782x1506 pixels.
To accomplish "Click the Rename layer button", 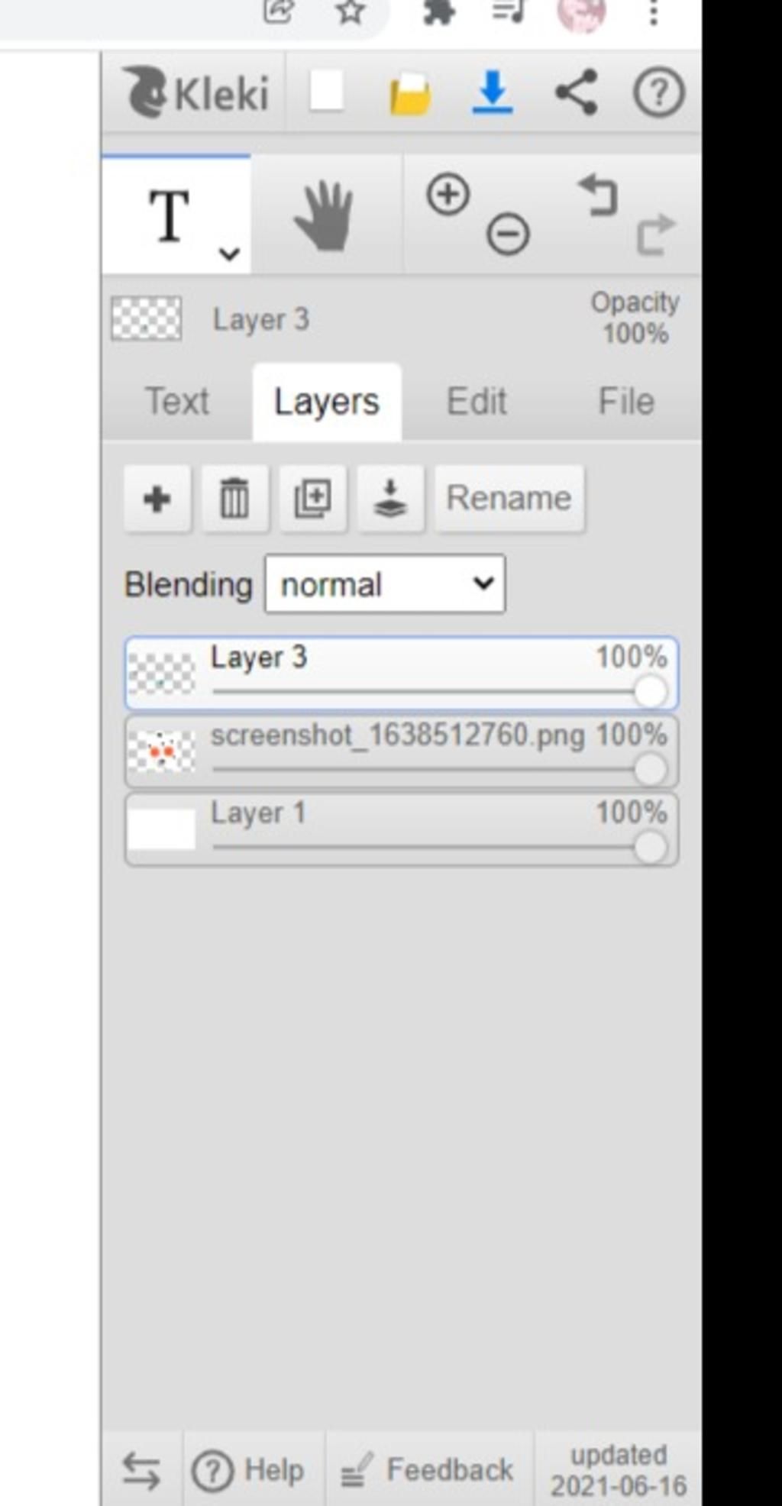I will click(509, 499).
